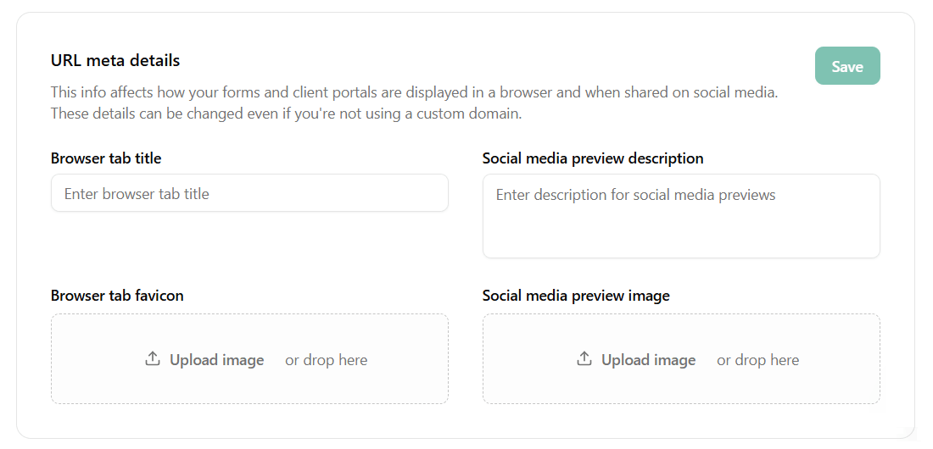Click upload icon under Social media preview image
The height and width of the screenshot is (449, 933).
click(584, 359)
